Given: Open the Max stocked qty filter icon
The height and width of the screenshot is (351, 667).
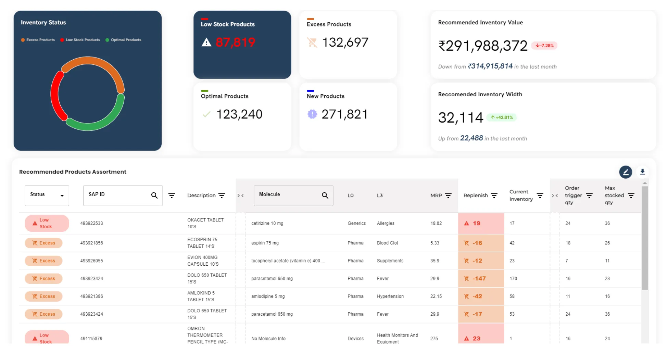Looking at the screenshot, I should click(631, 195).
